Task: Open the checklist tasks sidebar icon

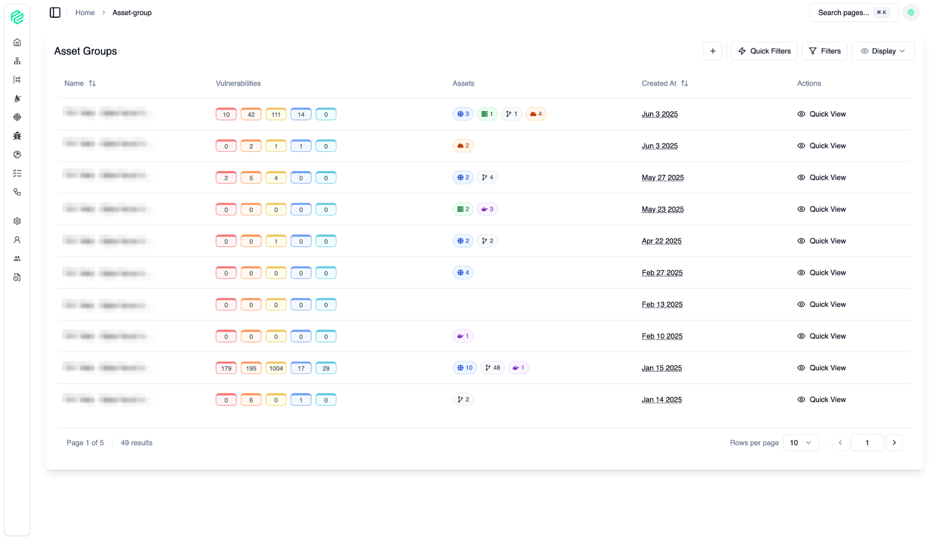Action: (x=17, y=173)
